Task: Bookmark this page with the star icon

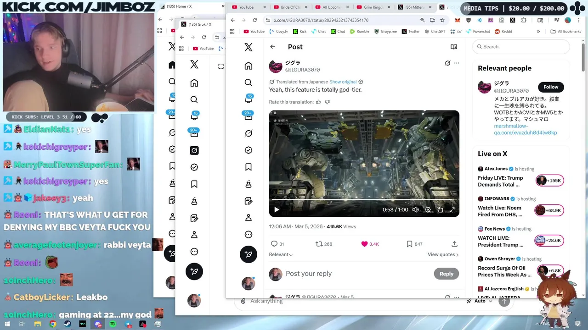Action: [442, 20]
